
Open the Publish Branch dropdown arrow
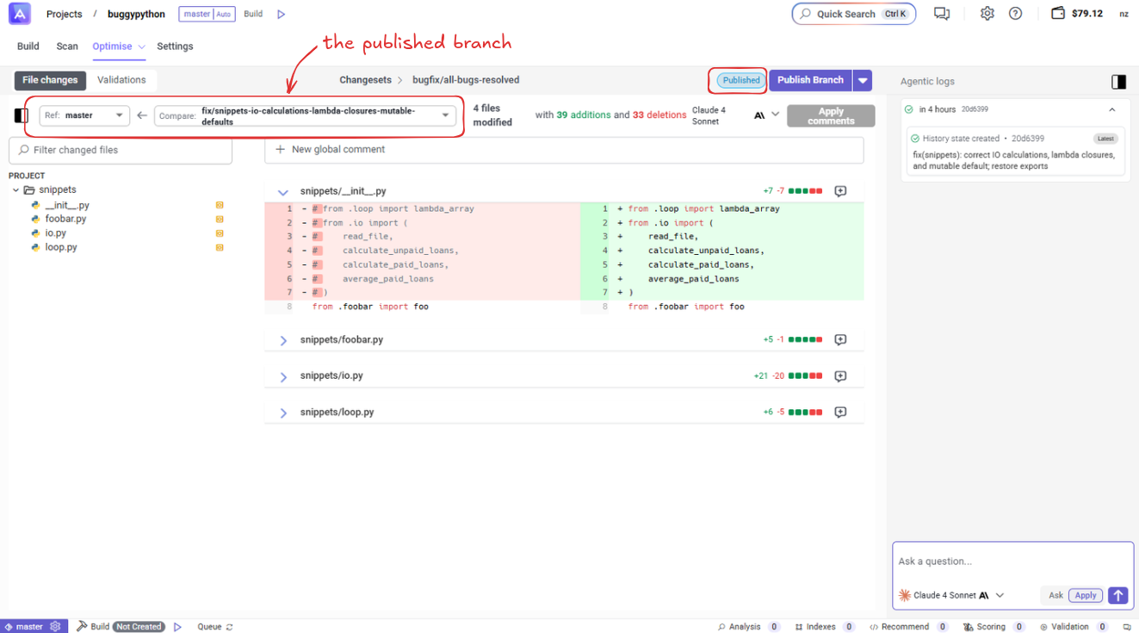click(x=862, y=80)
